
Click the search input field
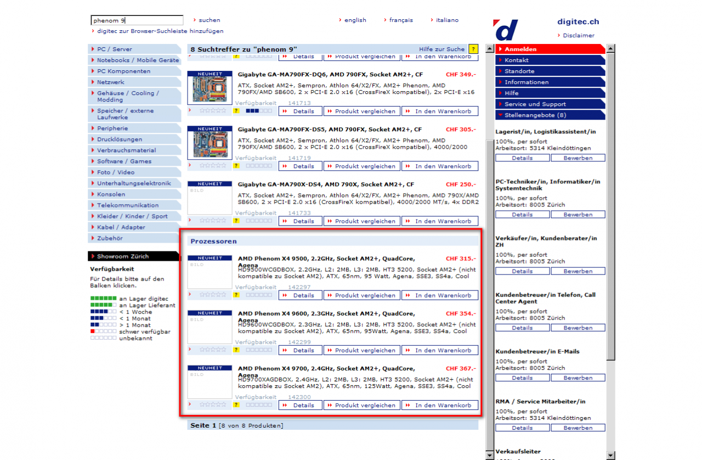[x=137, y=20]
